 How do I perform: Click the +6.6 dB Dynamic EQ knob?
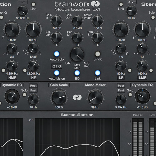[12, 96]
